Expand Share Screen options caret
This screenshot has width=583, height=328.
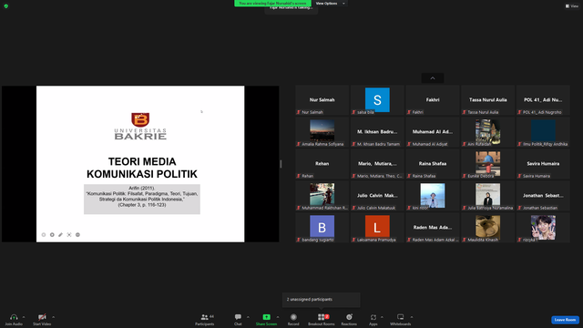click(278, 317)
